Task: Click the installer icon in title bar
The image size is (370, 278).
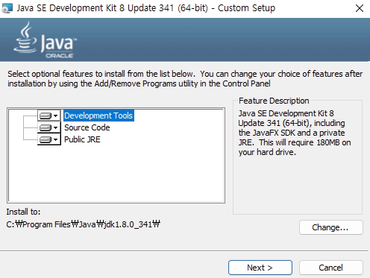Action: (7, 8)
